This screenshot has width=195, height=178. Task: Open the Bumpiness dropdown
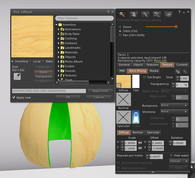click(x=174, y=105)
